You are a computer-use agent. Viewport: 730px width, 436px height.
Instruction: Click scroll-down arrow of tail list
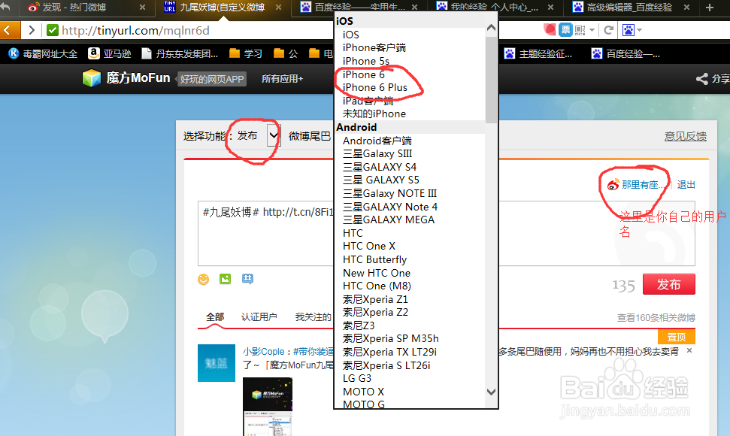pyautogui.click(x=491, y=392)
